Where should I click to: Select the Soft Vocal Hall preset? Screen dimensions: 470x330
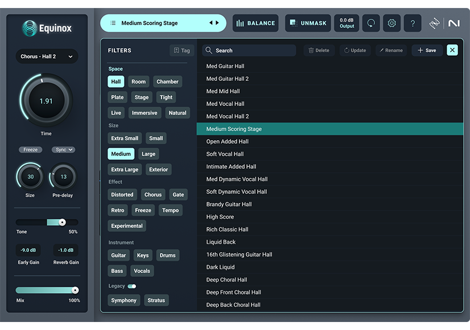(329, 154)
